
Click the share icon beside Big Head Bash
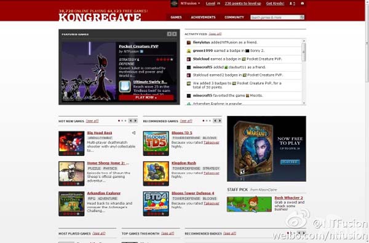[x=133, y=133]
